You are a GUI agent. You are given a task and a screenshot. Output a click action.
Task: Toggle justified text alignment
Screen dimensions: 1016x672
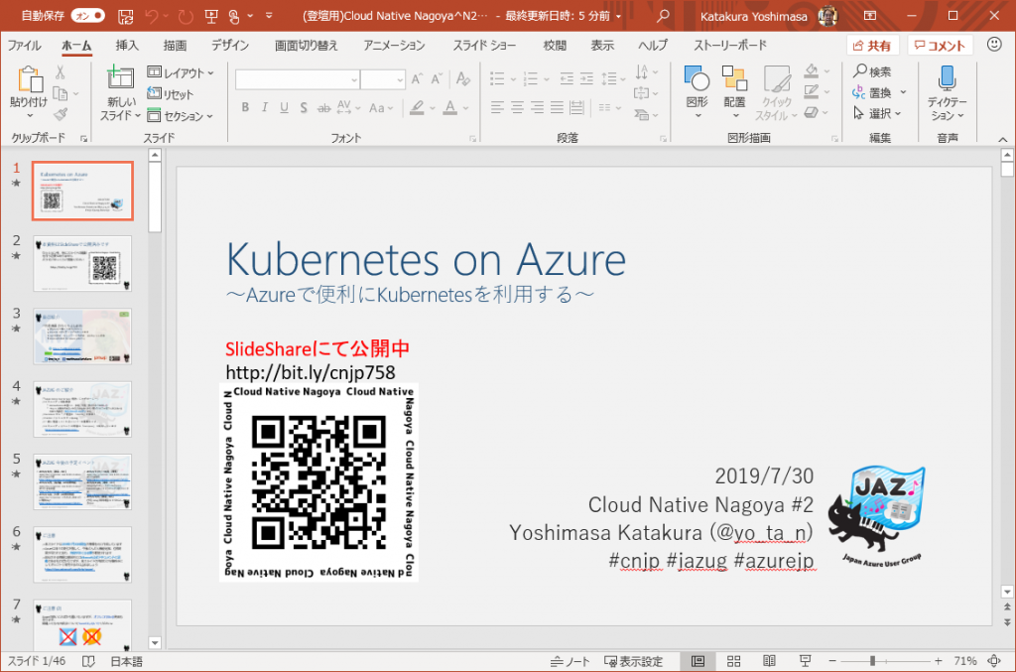[558, 107]
